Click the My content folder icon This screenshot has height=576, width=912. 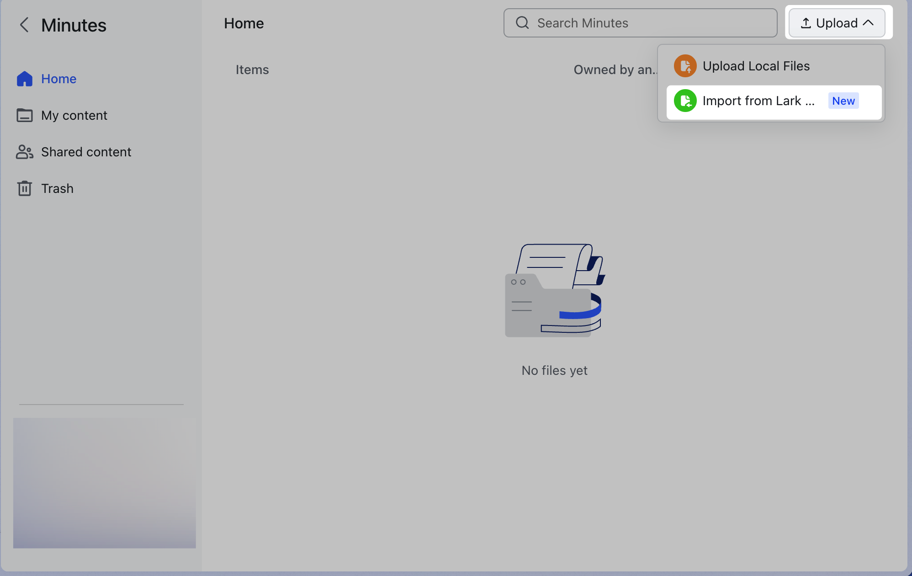pyautogui.click(x=25, y=115)
